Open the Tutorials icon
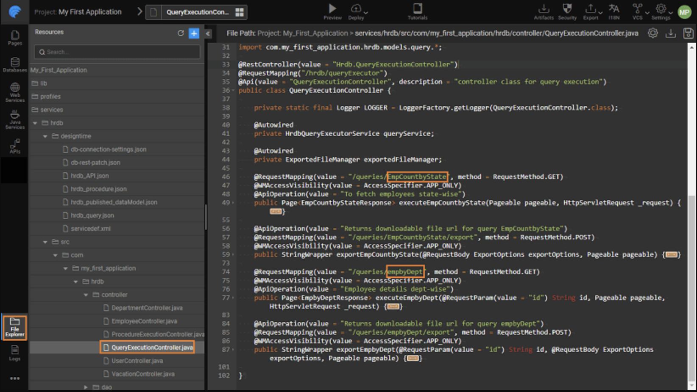Viewport: 697px width, 392px height. 417,8
